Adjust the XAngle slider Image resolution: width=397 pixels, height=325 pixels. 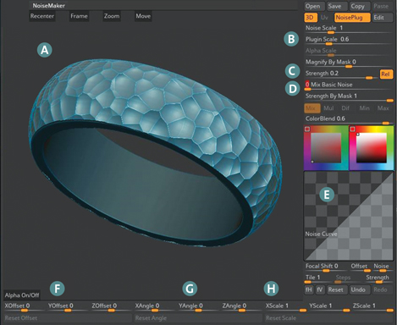tap(155, 307)
